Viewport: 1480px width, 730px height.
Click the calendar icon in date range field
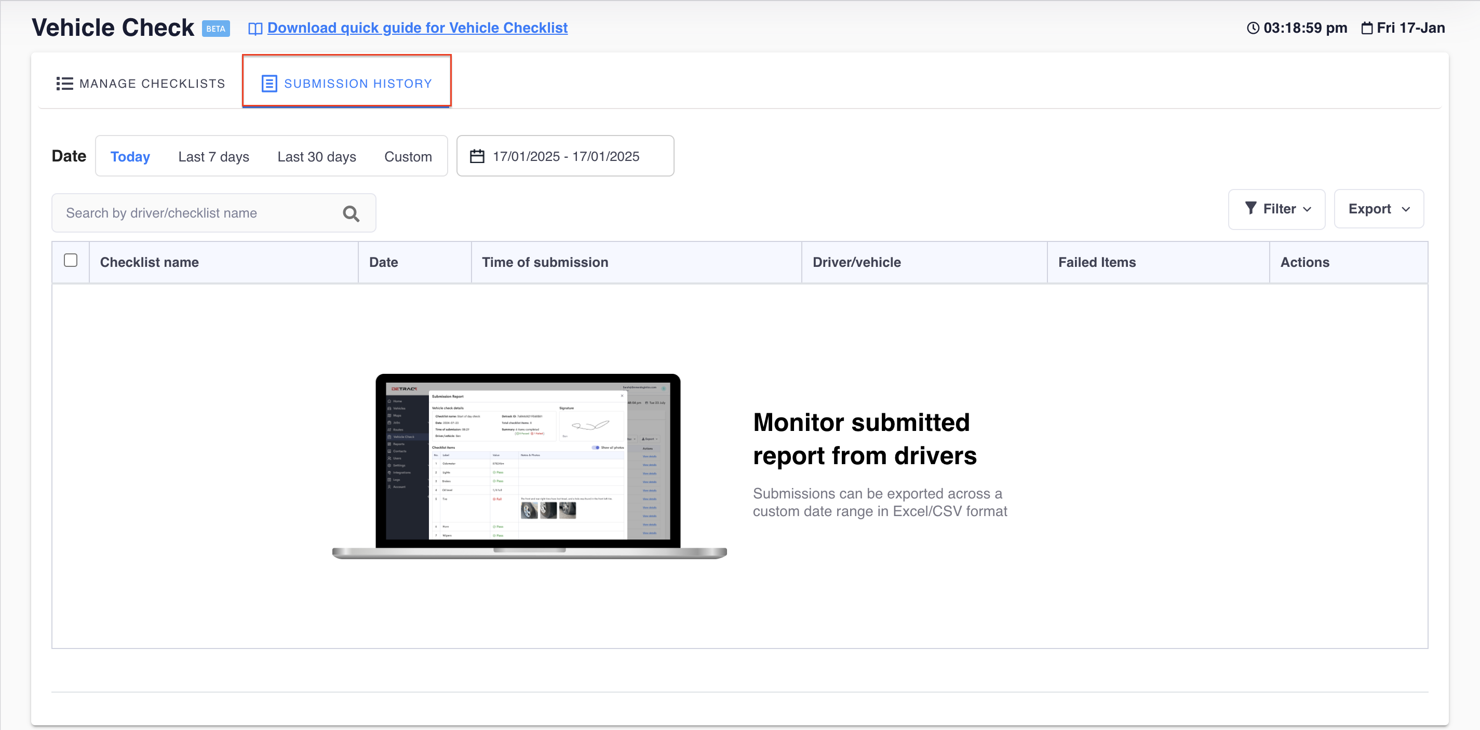click(477, 156)
